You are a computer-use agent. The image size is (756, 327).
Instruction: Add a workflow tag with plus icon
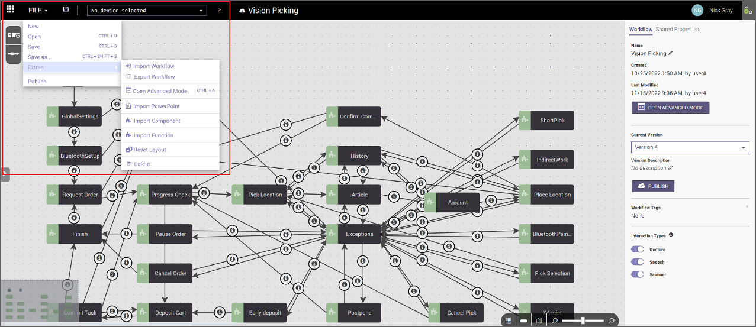tap(747, 207)
